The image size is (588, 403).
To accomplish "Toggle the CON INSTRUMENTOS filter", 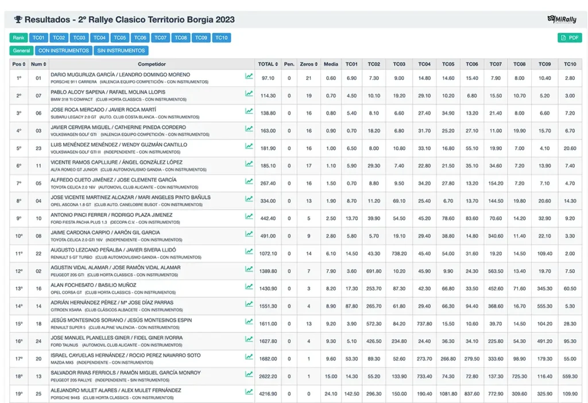I will tap(64, 51).
